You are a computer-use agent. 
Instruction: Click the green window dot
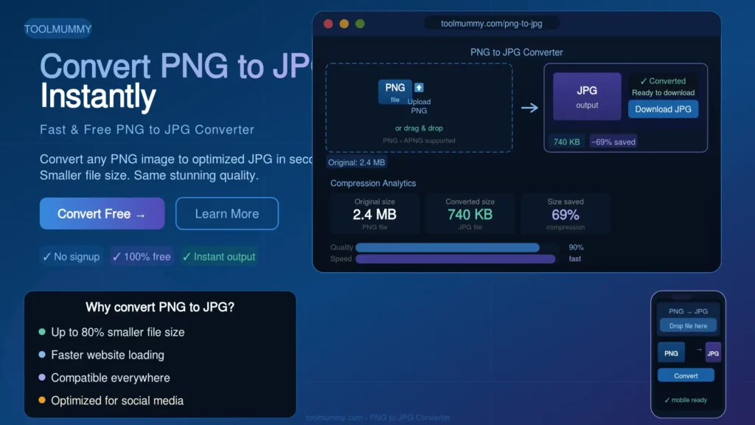coord(360,24)
